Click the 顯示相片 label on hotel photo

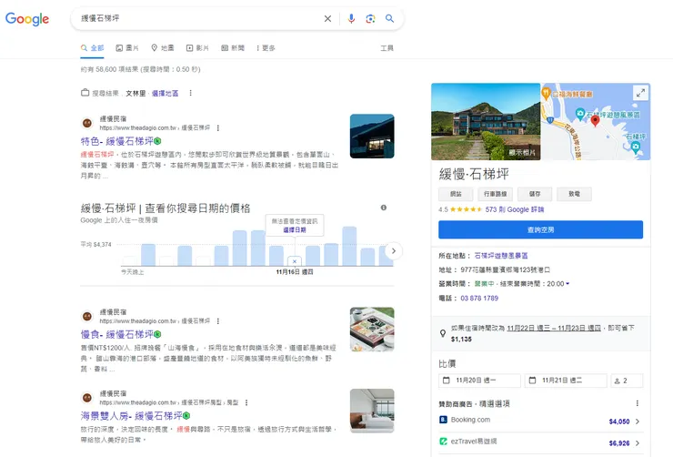coord(522,152)
